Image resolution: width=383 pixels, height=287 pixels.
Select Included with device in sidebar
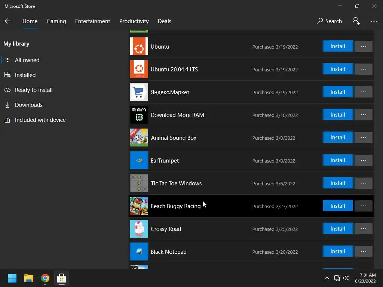40,120
